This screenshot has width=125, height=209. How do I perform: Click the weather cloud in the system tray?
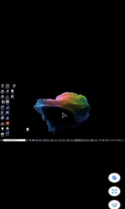(106, 140)
